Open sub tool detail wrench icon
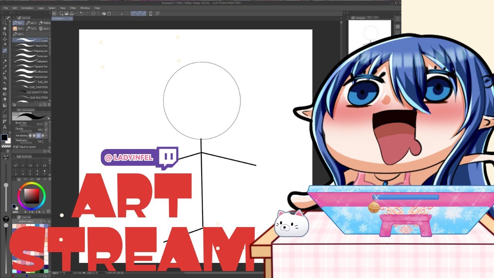 click(49, 151)
